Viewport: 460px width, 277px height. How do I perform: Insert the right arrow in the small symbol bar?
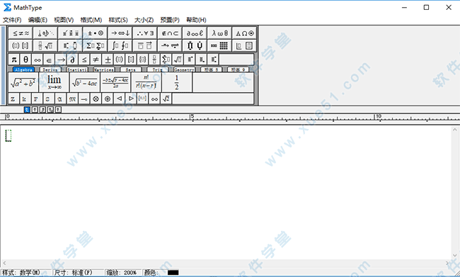[x=61, y=60]
